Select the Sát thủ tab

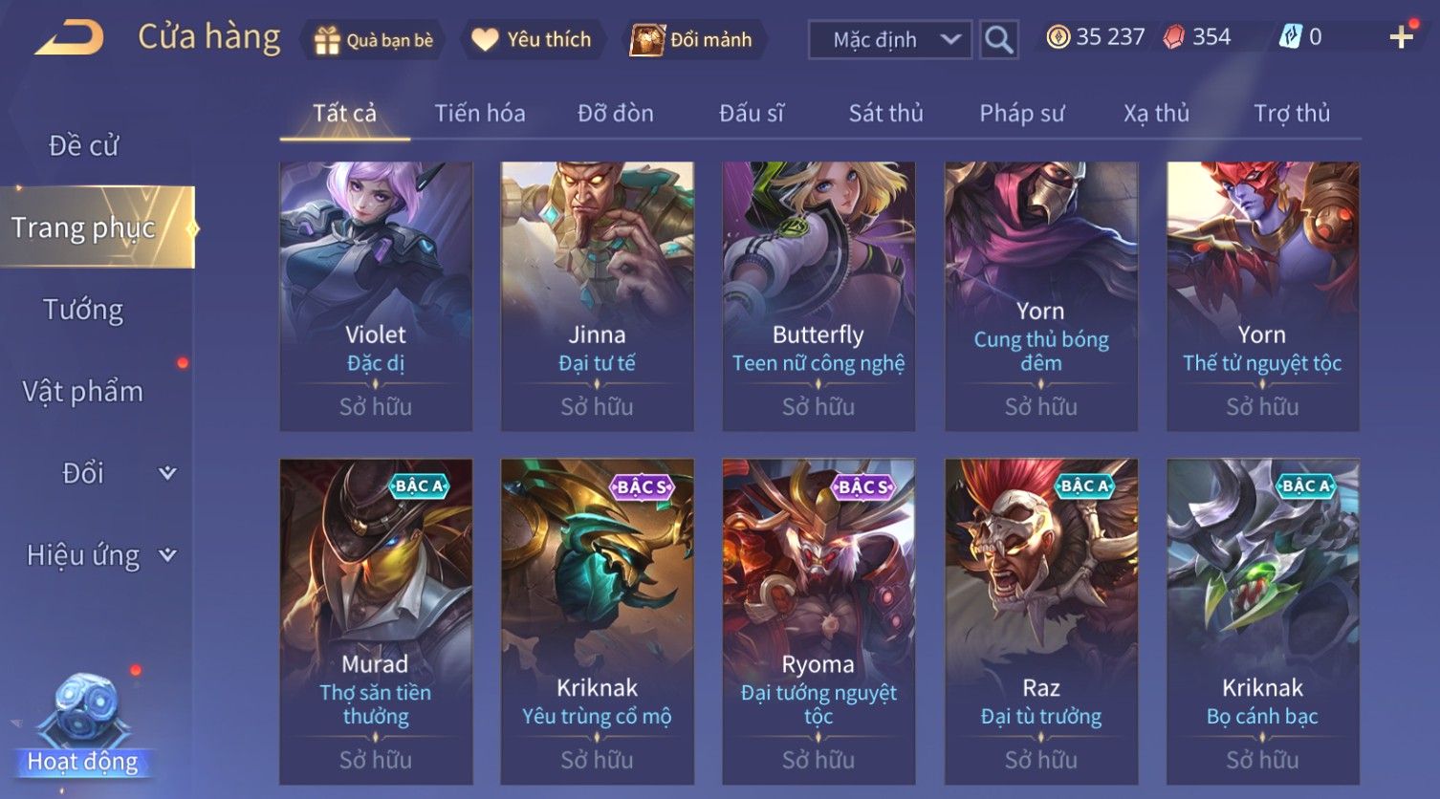coord(885,113)
